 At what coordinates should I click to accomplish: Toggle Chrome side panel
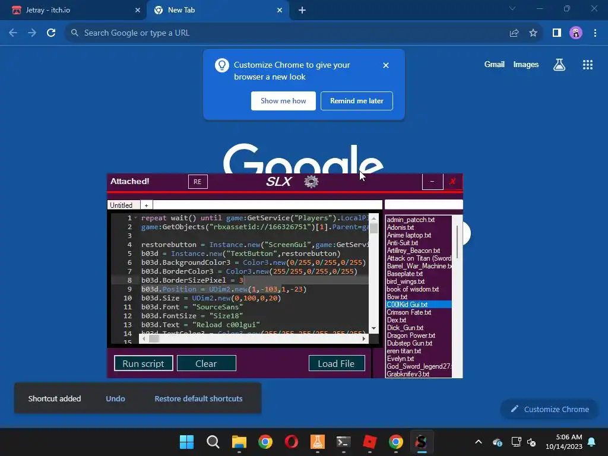coord(557,33)
